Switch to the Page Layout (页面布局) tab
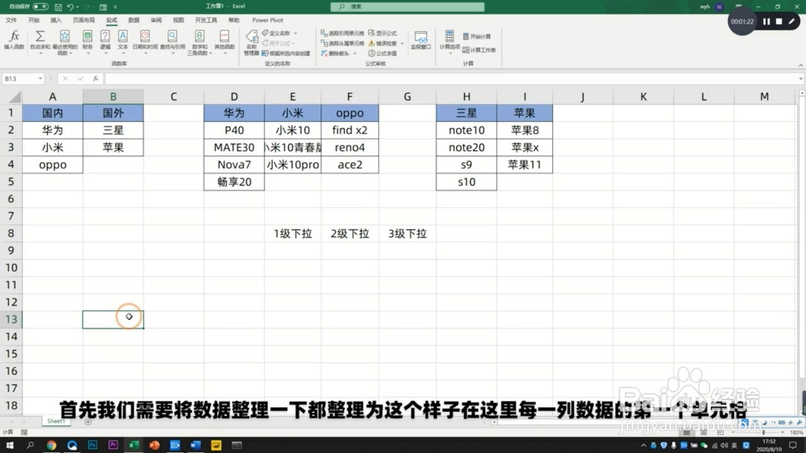 point(84,20)
